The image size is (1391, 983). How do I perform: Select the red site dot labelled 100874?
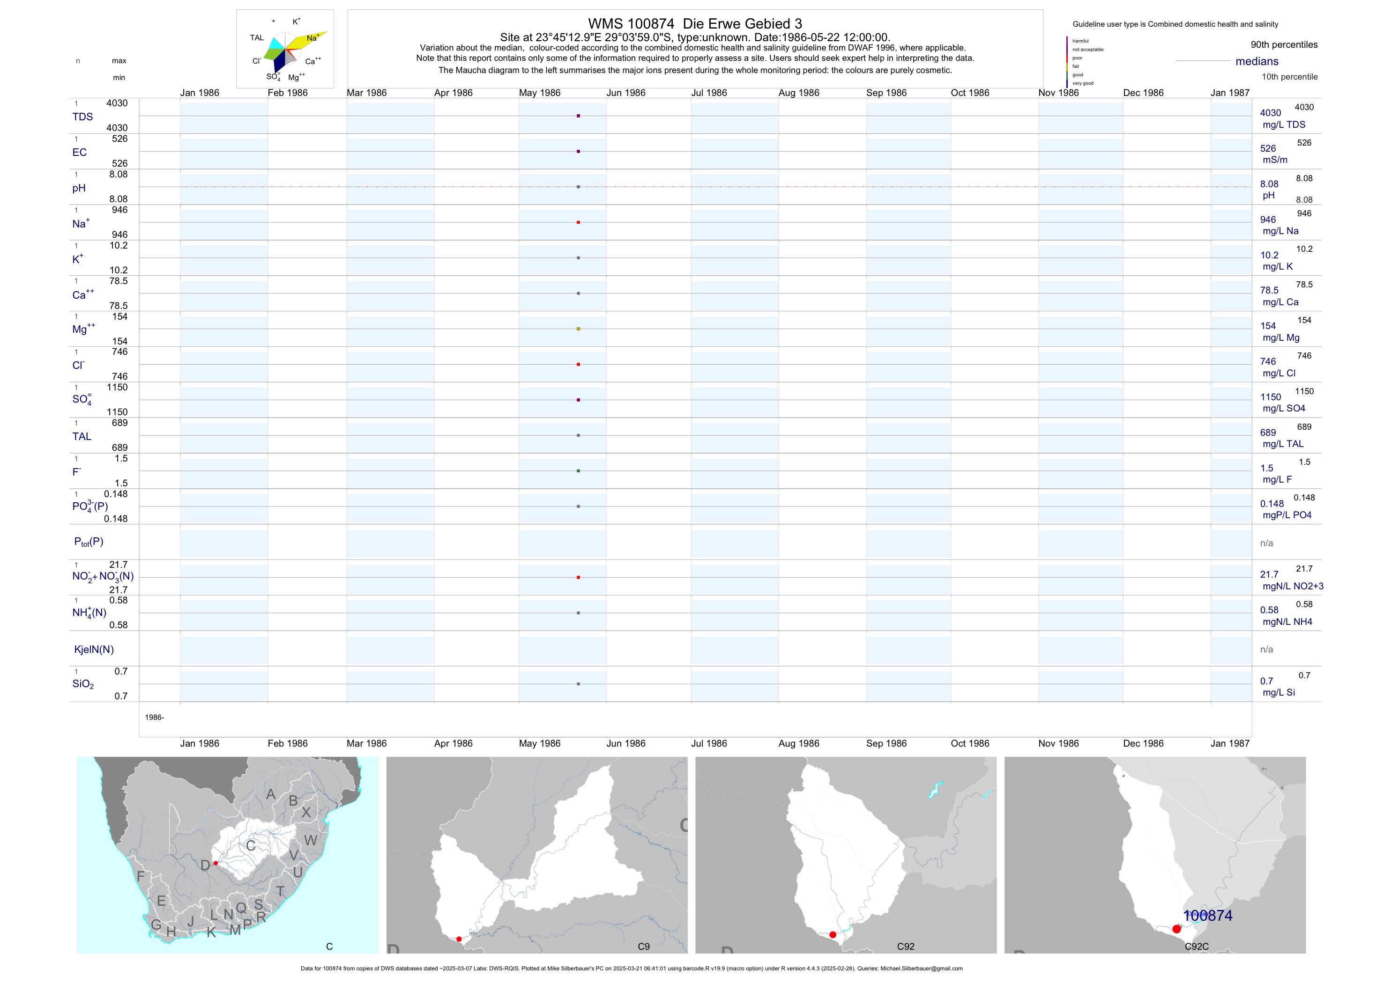(x=1176, y=929)
